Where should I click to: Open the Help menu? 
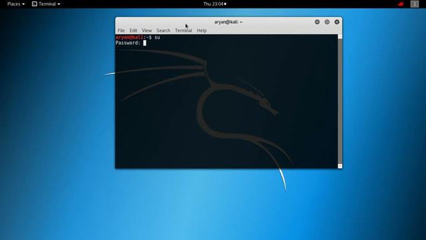tap(202, 31)
